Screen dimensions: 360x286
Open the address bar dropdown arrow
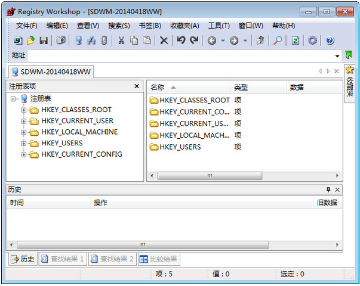(x=337, y=55)
